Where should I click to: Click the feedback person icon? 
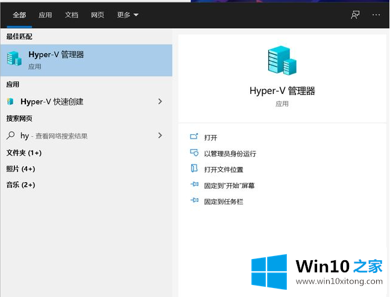(x=355, y=15)
